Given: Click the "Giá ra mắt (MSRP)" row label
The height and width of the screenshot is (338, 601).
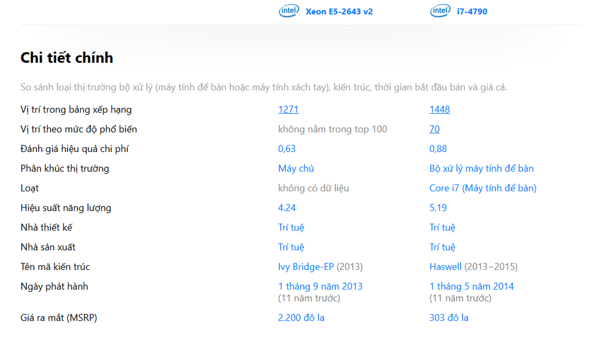Looking at the screenshot, I should [x=59, y=317].
